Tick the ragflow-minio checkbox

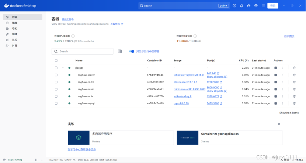pyautogui.click(x=56, y=89)
